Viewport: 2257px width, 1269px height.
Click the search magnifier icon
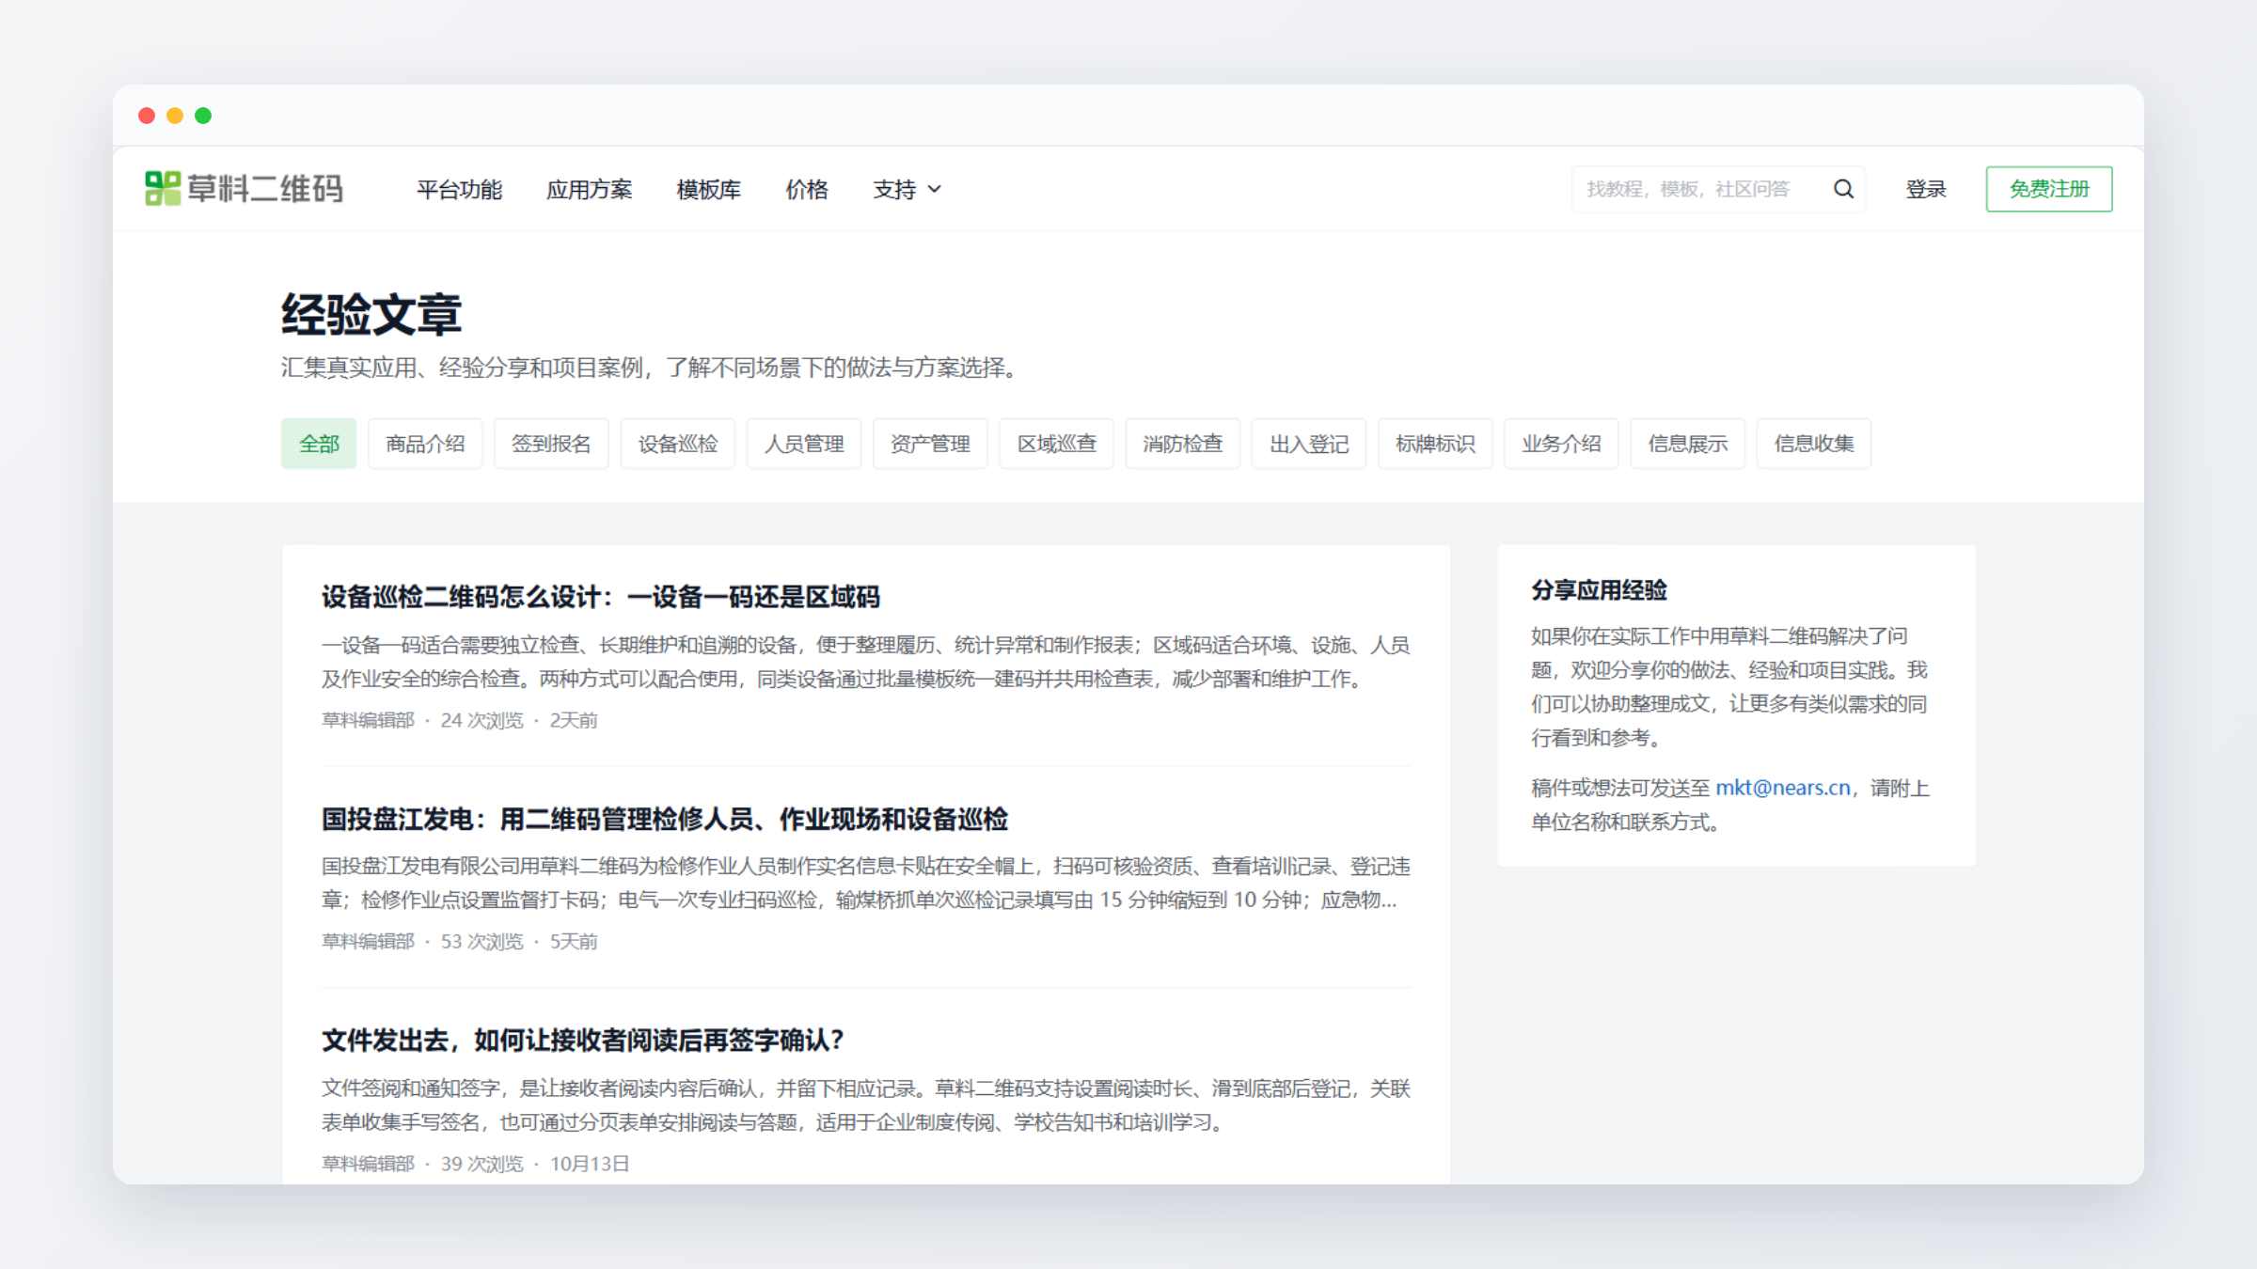point(1843,189)
